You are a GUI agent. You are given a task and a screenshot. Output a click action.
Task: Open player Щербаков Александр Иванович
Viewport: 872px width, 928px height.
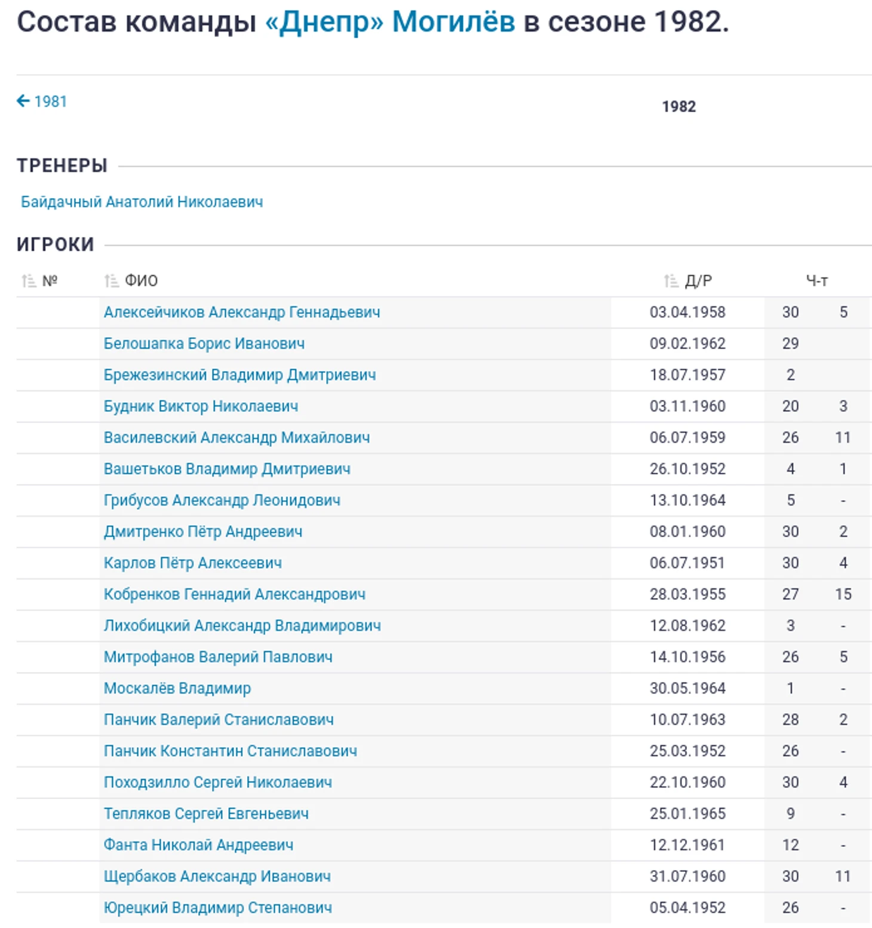pos(217,876)
